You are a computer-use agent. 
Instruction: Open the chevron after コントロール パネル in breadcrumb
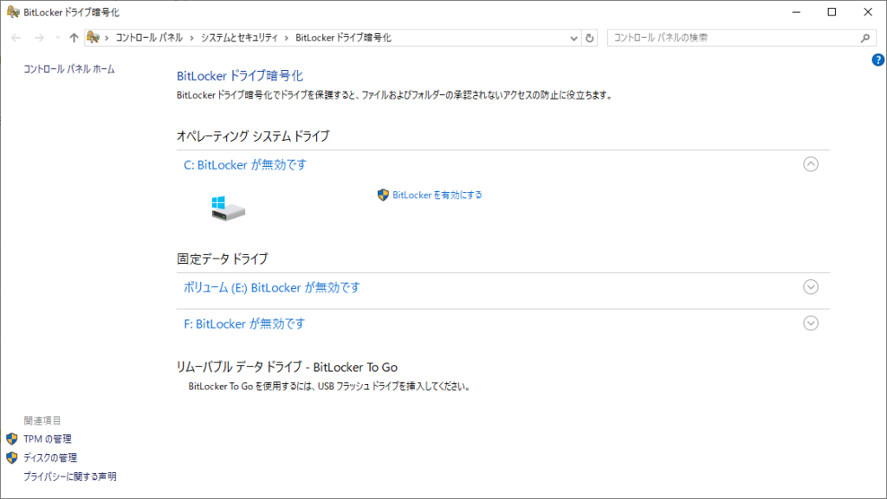[191, 38]
